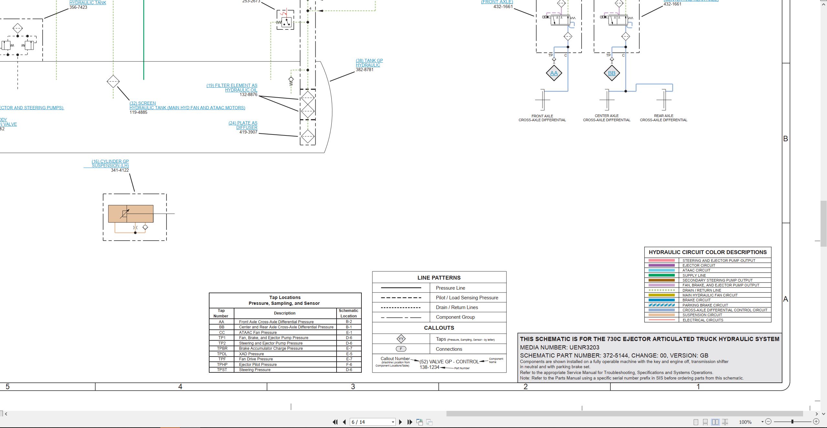The height and width of the screenshot is (428, 827).
Task: Click the suspension cylinder symbol block
Action: click(x=131, y=214)
